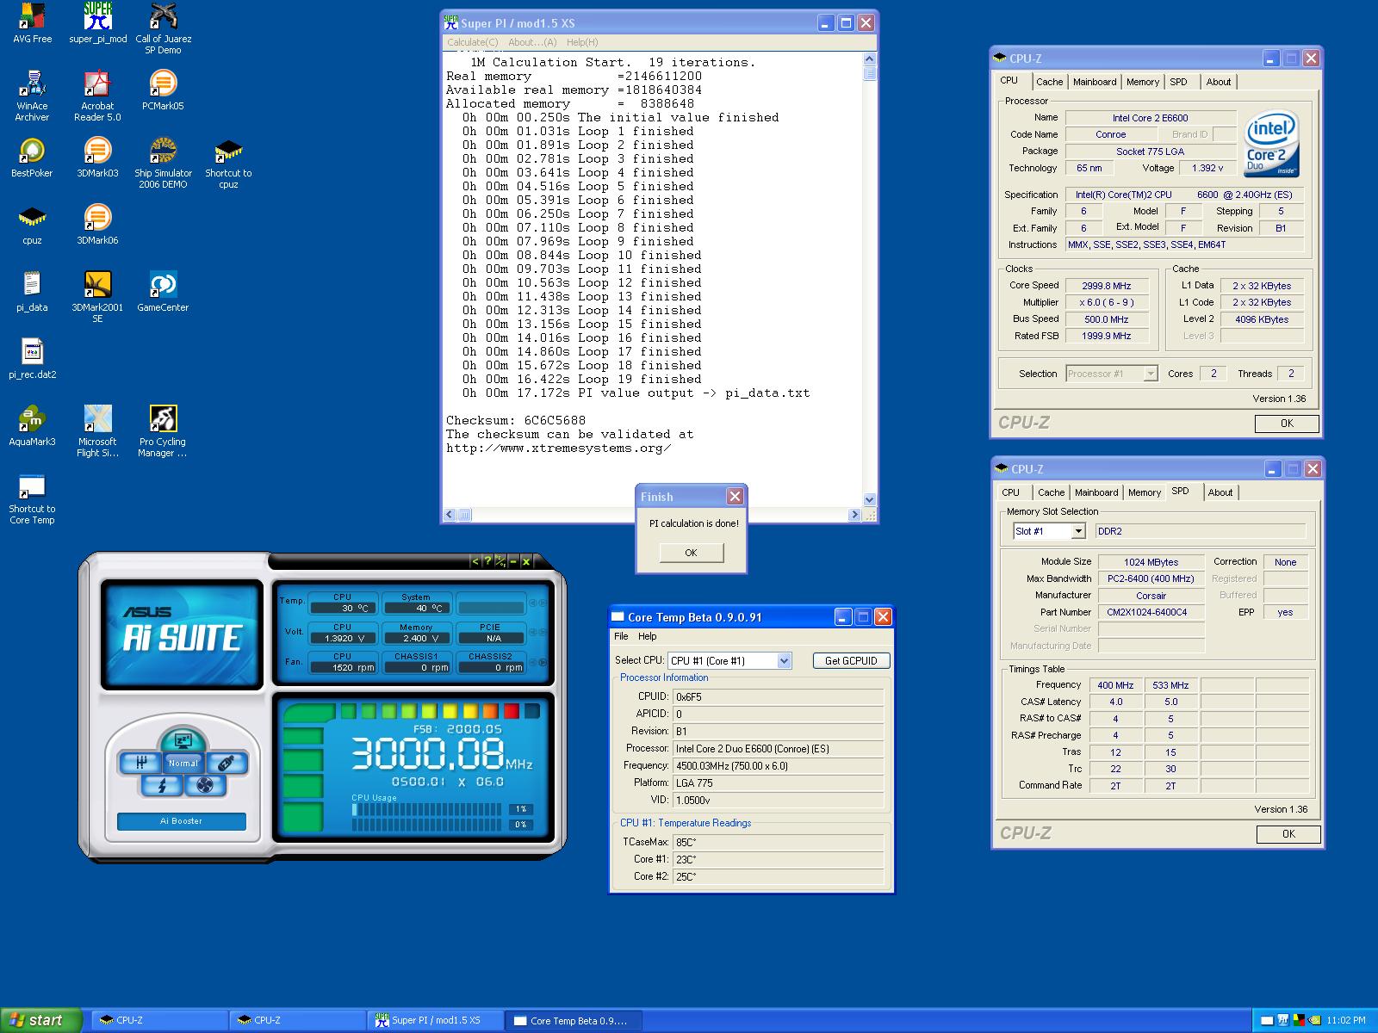
Task: Click the Normal mode button in AI Suite
Action: point(183,763)
